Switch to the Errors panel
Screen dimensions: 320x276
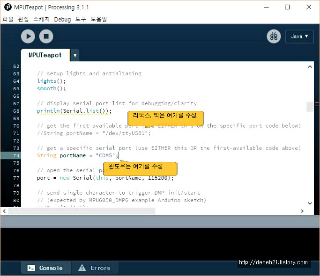tap(95, 268)
